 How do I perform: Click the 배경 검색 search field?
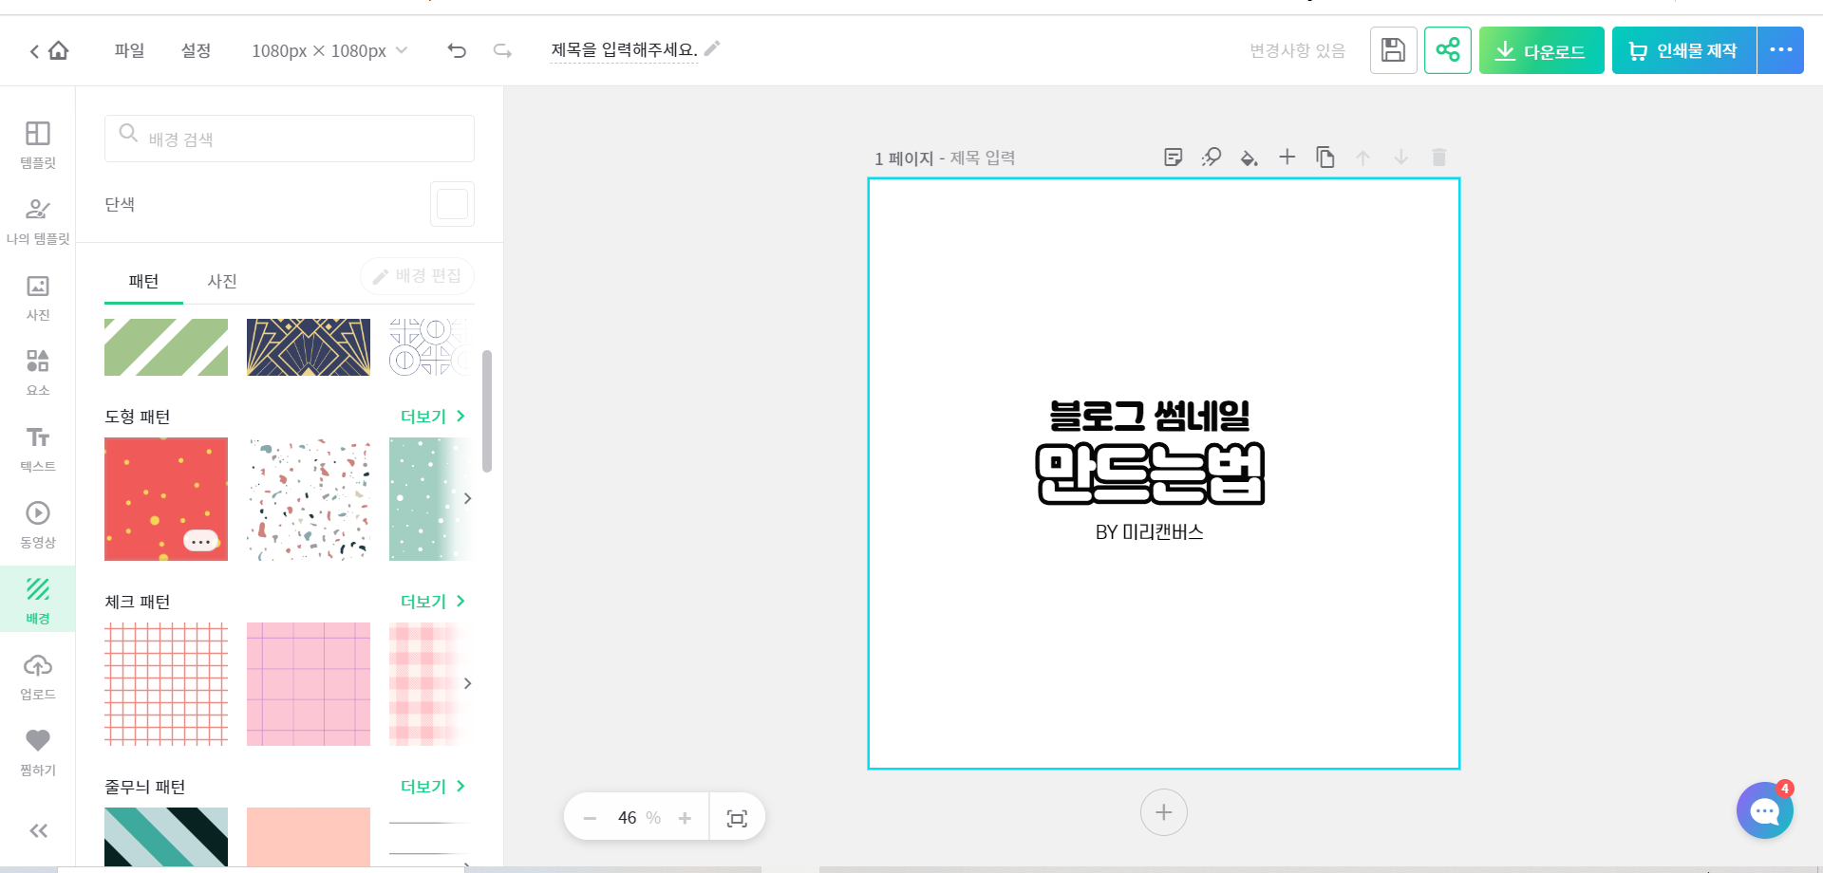click(290, 139)
